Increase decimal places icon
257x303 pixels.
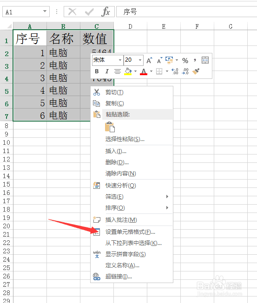click(175, 71)
